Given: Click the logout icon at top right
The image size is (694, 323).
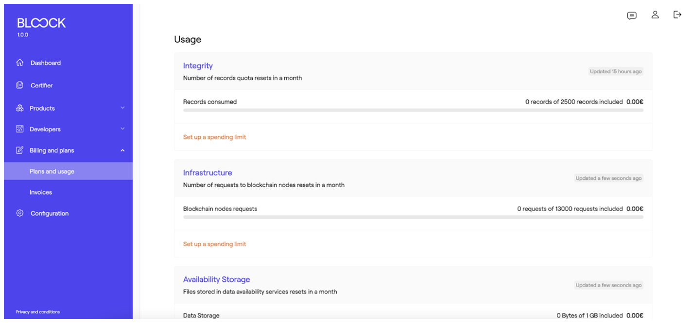Looking at the screenshot, I should pyautogui.click(x=677, y=15).
